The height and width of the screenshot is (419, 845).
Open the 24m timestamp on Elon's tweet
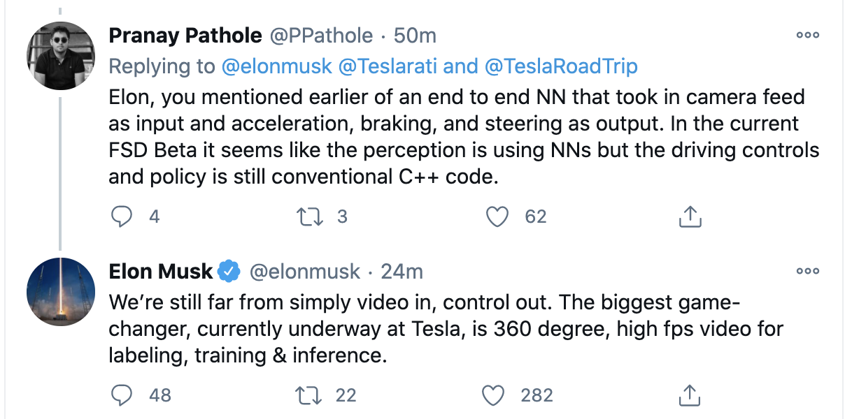click(402, 271)
